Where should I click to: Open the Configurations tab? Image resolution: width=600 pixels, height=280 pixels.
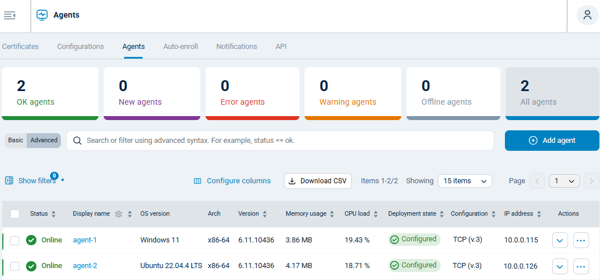pos(80,47)
